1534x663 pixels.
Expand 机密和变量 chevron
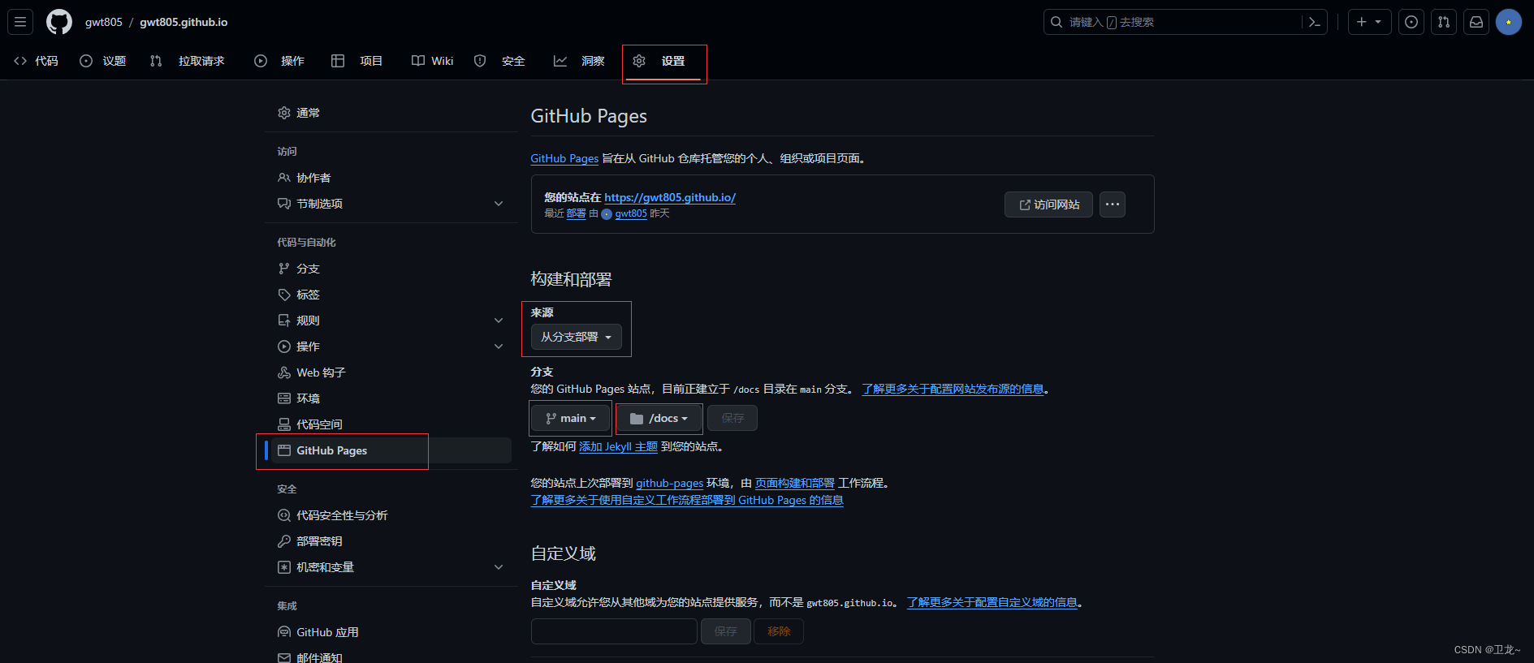click(x=499, y=567)
